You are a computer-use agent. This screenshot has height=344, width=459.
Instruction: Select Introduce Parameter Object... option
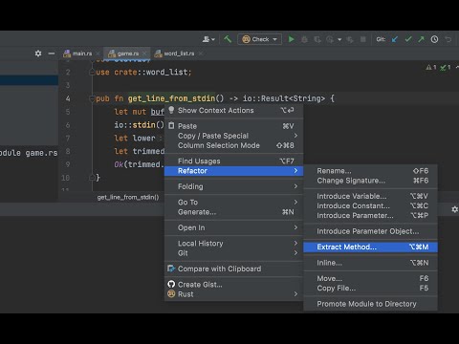370,231
